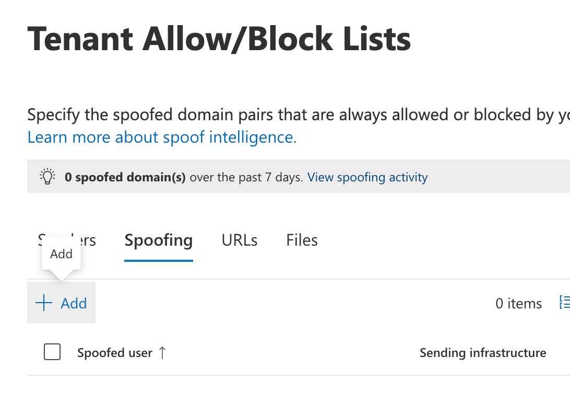Click the sort arrow next to Spoofed user

162,353
